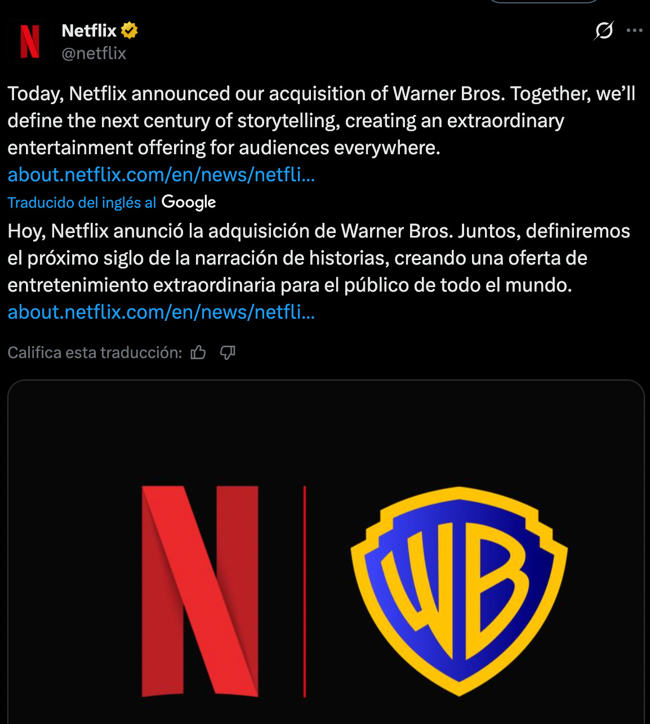Open the three-dot more options menu
Screen dimensions: 650x724
click(634, 30)
